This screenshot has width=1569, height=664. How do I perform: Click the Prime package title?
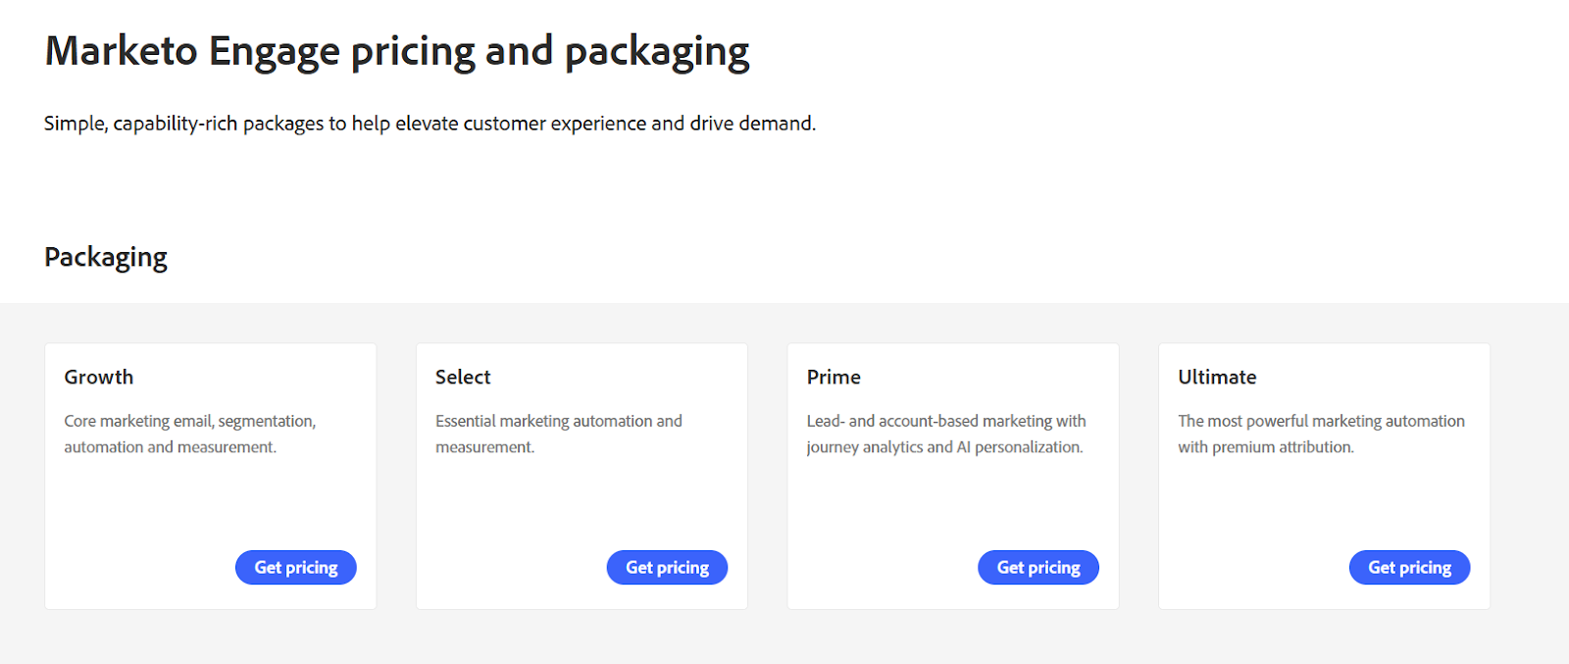(833, 377)
